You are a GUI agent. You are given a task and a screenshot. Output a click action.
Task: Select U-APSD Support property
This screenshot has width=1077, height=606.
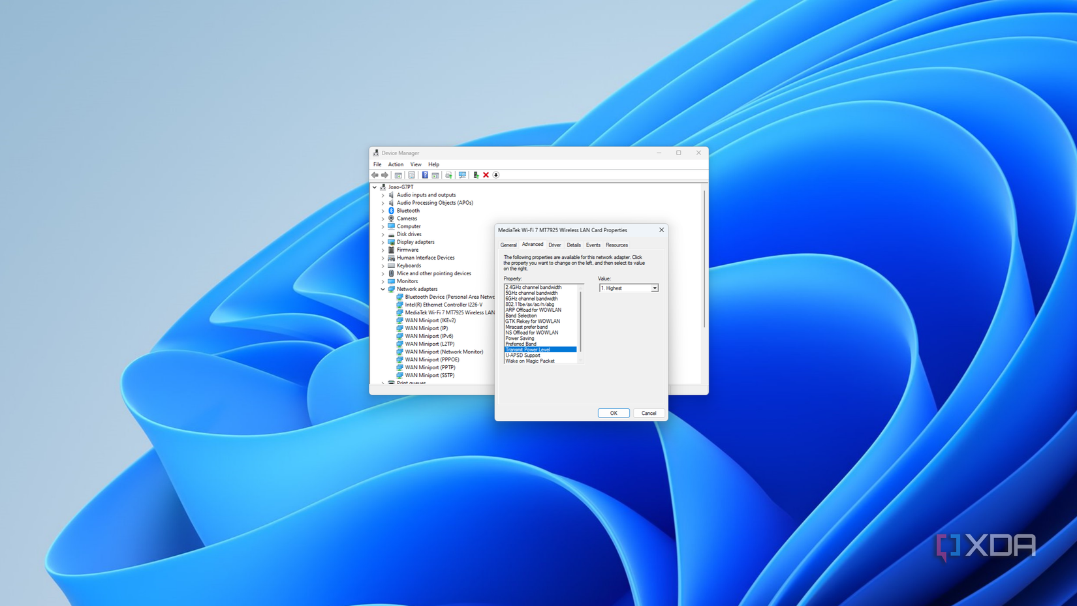pos(540,356)
